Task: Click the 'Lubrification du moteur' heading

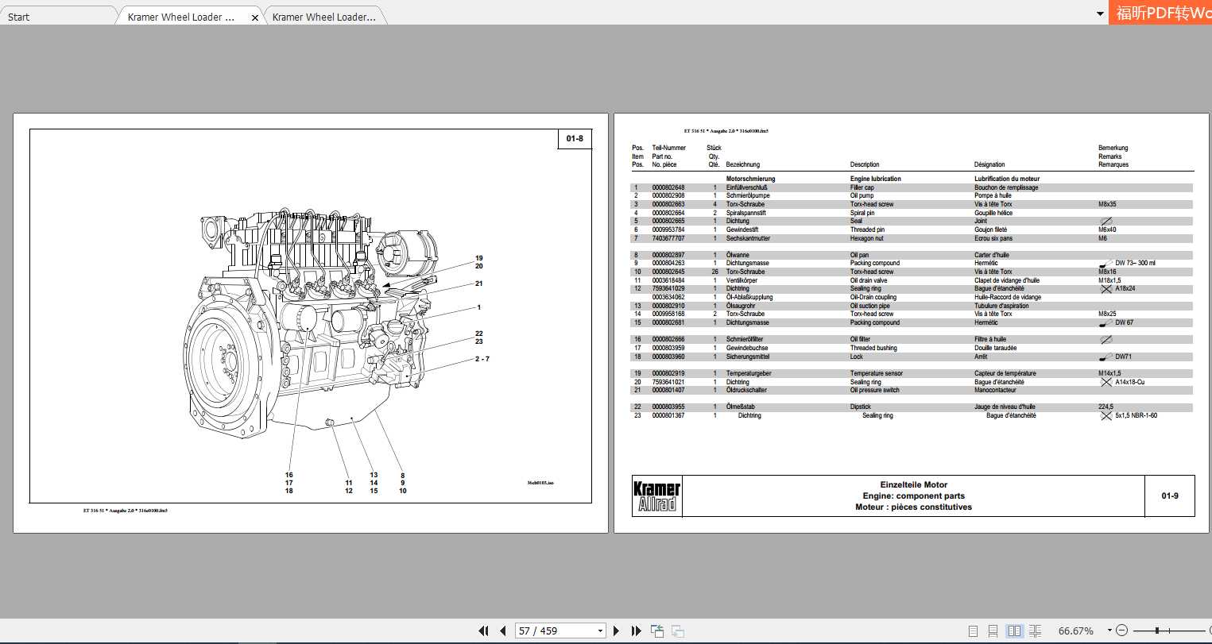Action: point(1007,179)
